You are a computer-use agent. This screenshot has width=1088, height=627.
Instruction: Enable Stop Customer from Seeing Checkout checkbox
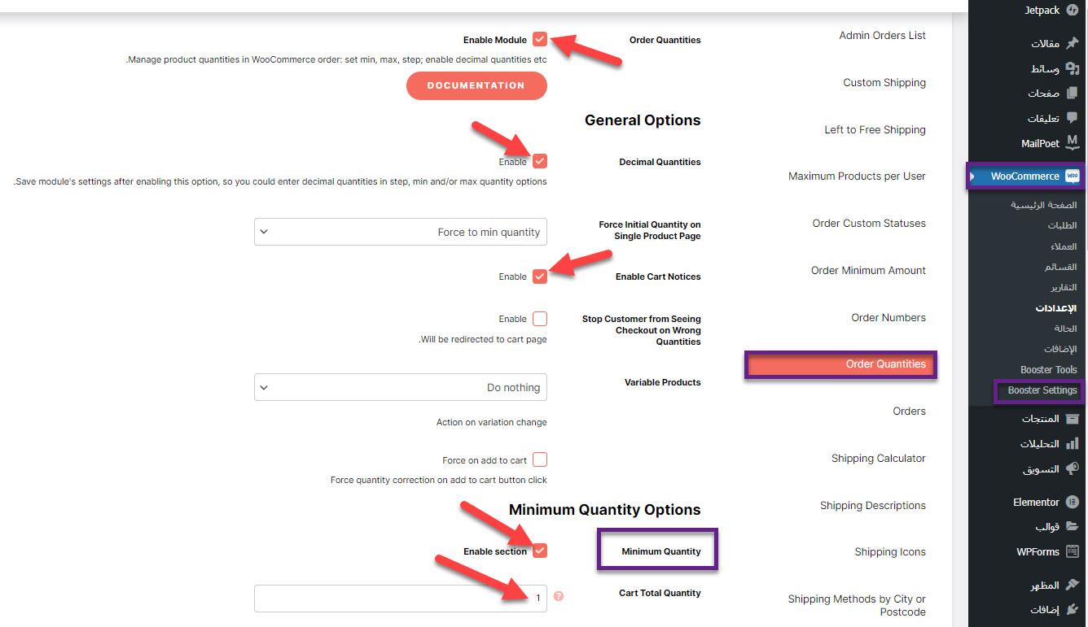540,319
